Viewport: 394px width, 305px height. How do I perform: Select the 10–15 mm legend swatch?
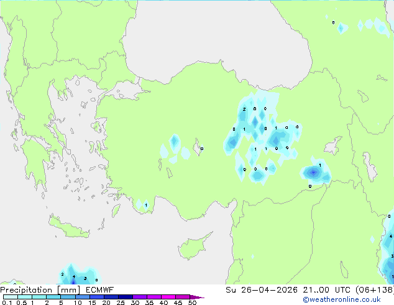pos(83,297)
